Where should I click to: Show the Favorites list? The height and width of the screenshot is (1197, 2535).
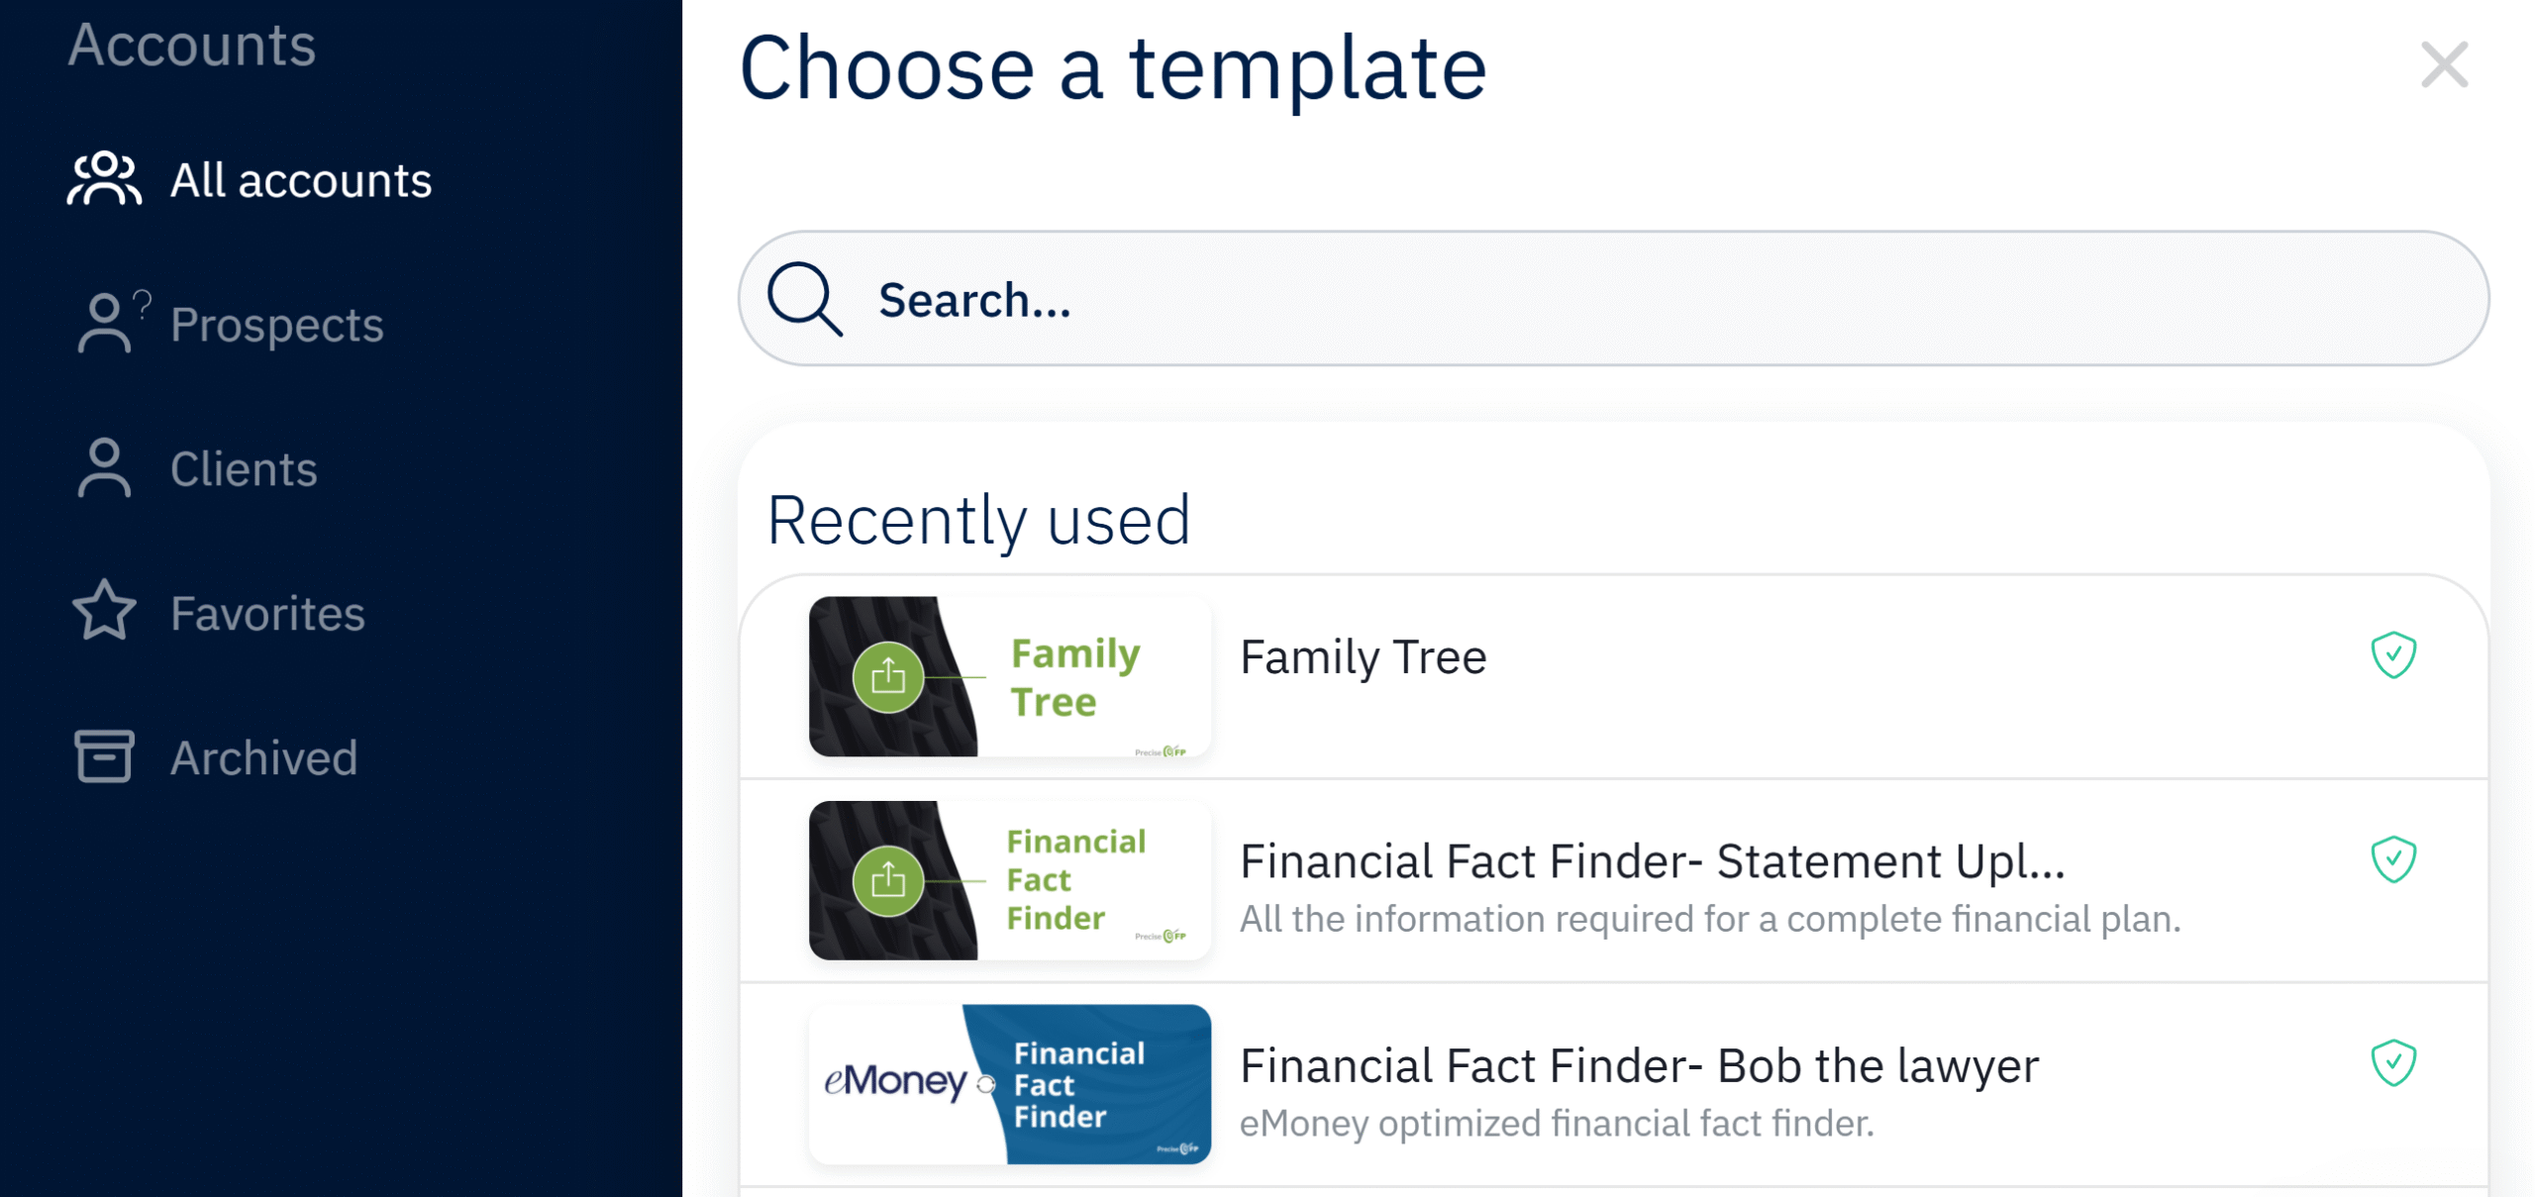[x=267, y=613]
